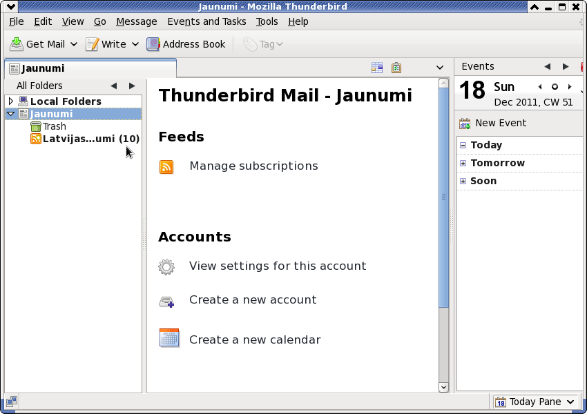Open the calendar tab icon in tab bar
Image resolution: width=587 pixels, height=414 pixels.
coord(377,68)
